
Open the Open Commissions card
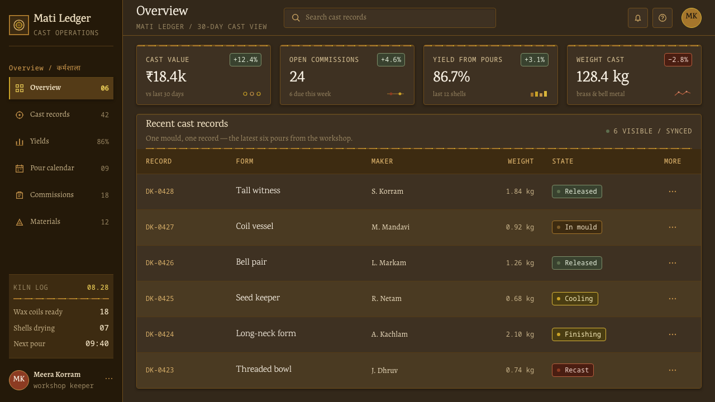coord(347,75)
